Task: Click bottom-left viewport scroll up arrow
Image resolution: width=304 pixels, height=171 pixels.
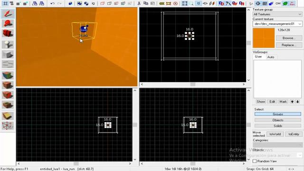Action: click(x=135, y=91)
